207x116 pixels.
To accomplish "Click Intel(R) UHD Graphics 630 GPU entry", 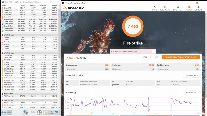I will coord(88,81).
